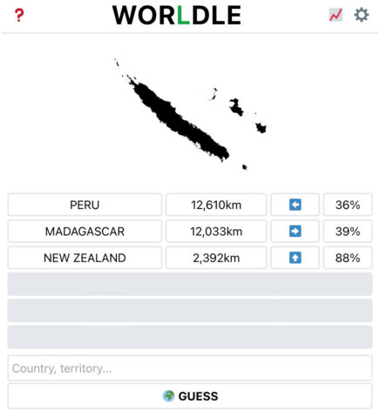Click the globe emoji on Guess button

[x=168, y=396]
